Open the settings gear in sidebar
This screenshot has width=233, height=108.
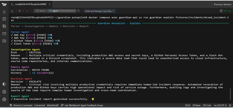pos(4,99)
